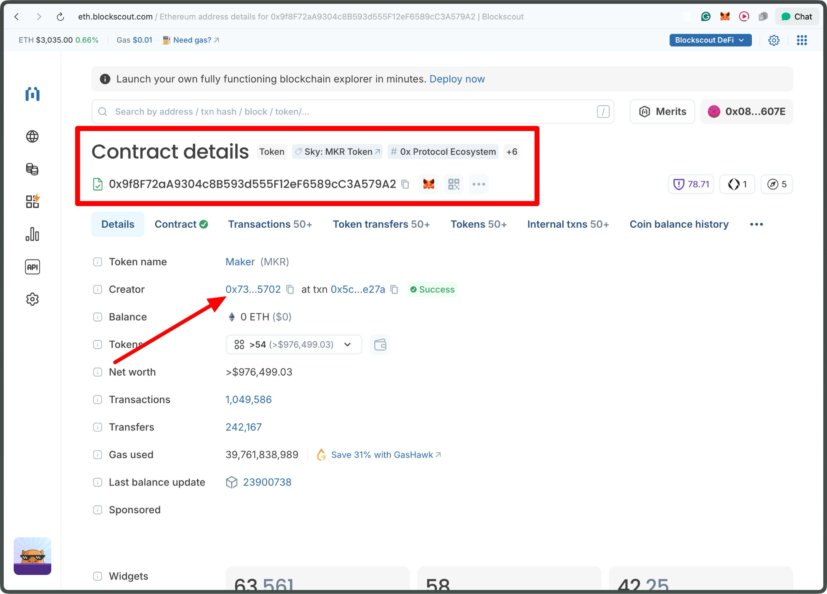Open the charts/statistics sidebar icon
The image size is (827, 594).
[x=32, y=234]
